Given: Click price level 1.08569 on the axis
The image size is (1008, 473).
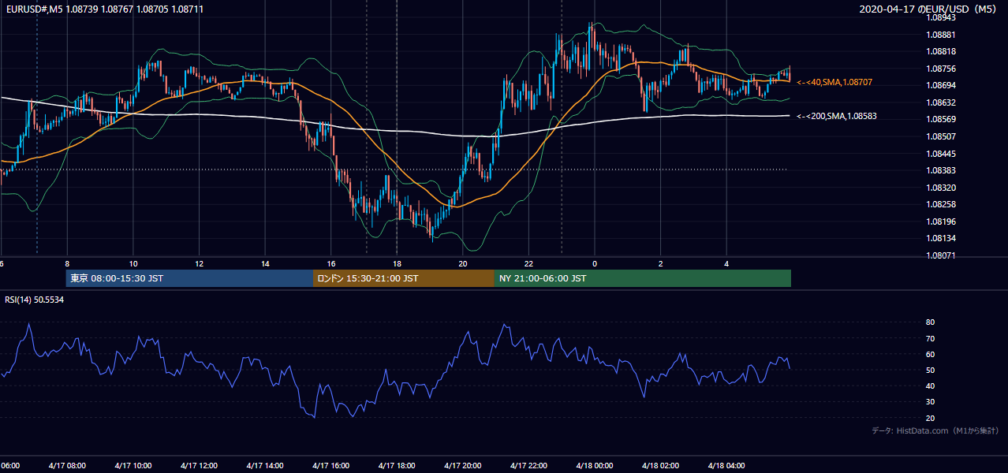Looking at the screenshot, I should (x=942, y=119).
